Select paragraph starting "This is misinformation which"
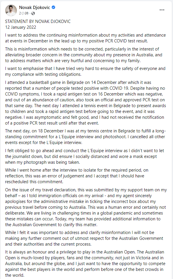This screenshot has height=279, width=173. pos(84,55)
